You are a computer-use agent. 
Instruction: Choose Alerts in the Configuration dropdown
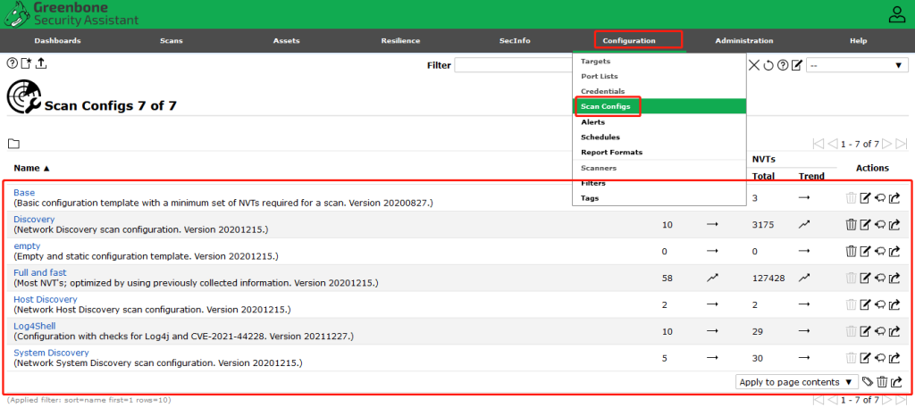tap(593, 122)
